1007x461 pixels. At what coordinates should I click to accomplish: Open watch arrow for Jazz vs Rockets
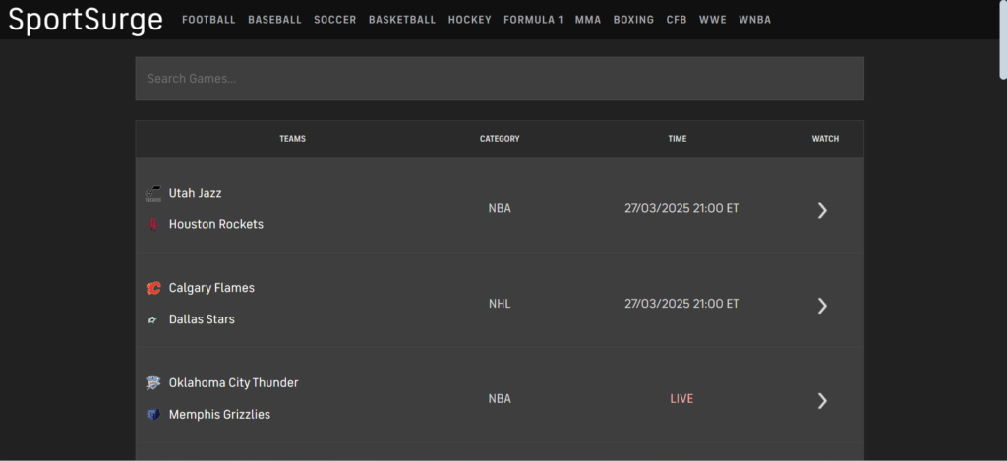click(822, 210)
